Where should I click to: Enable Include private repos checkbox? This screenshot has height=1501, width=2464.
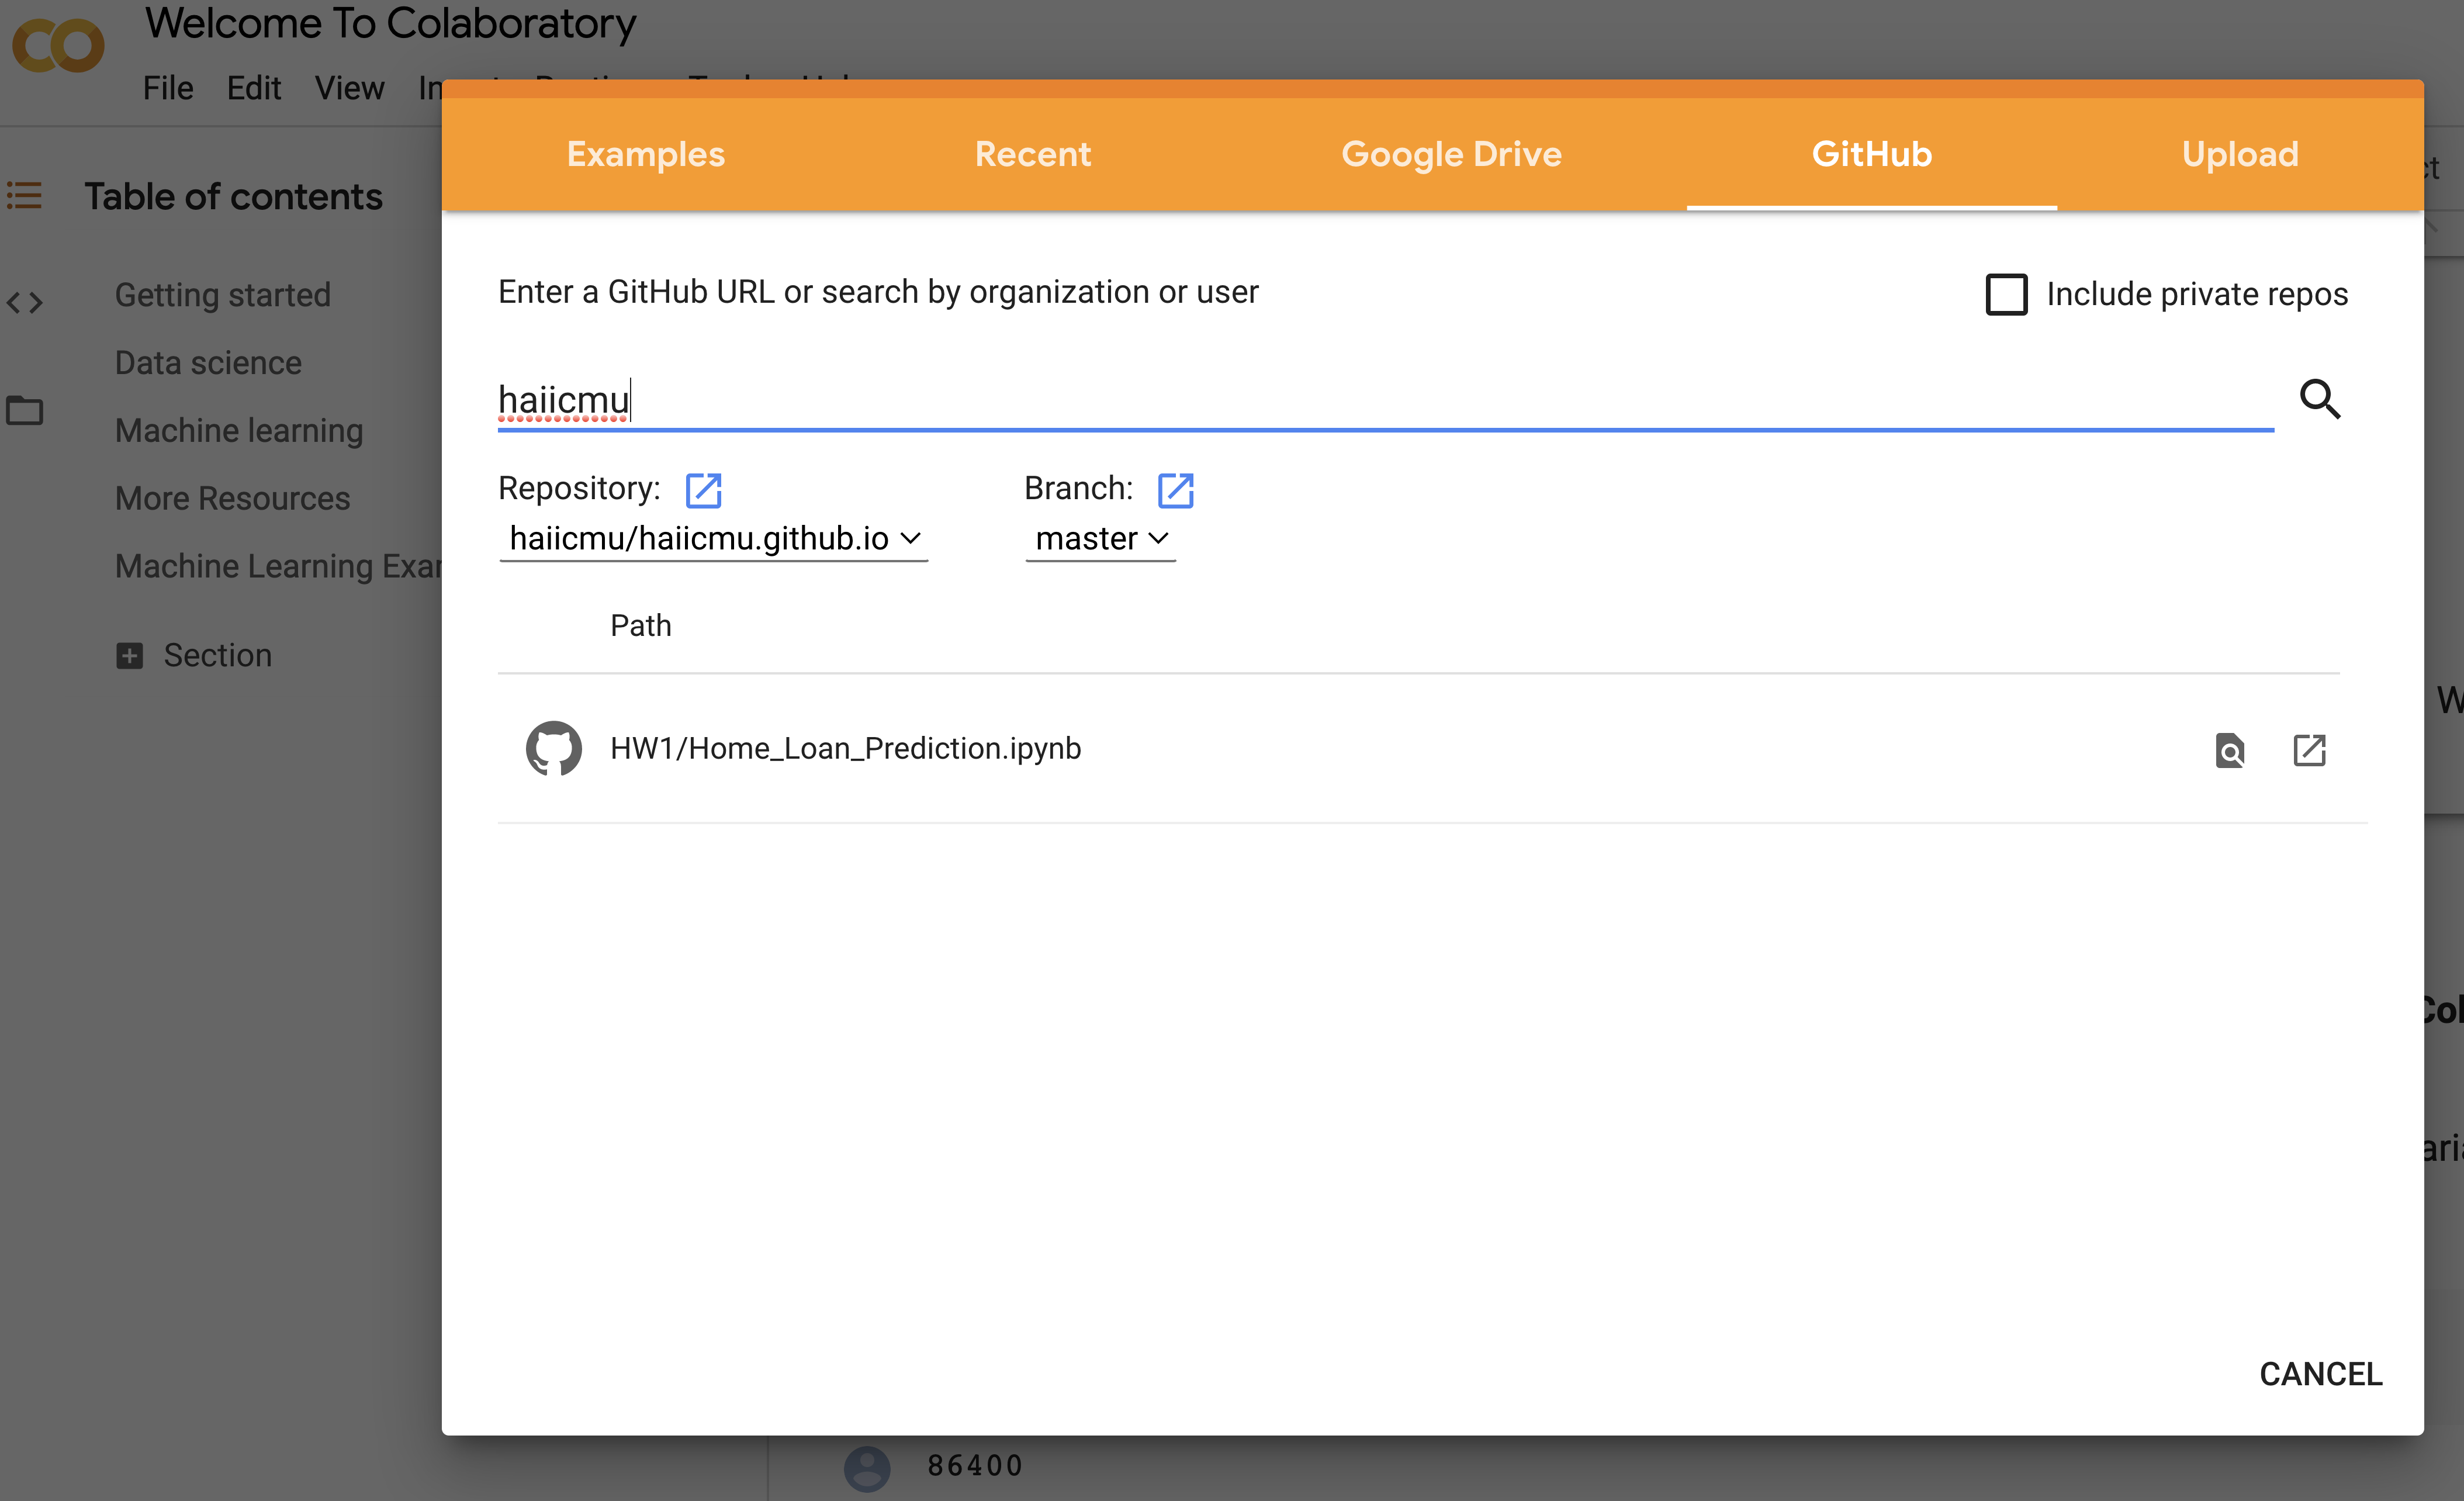[2006, 294]
